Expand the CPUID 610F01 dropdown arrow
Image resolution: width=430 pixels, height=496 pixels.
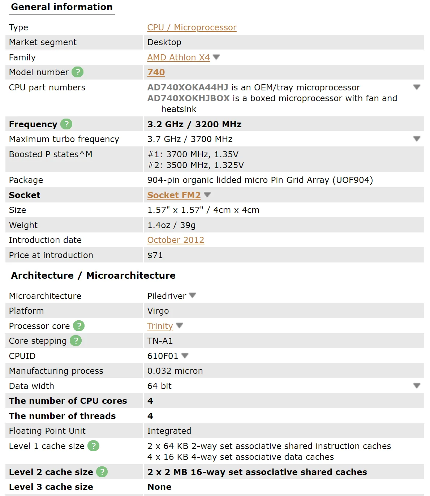(185, 356)
